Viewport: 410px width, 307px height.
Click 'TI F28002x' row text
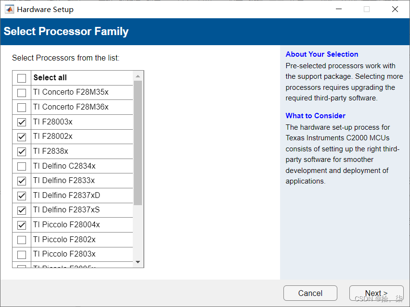(x=52, y=136)
